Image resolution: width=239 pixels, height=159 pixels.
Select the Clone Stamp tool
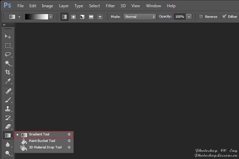(x=8, y=109)
